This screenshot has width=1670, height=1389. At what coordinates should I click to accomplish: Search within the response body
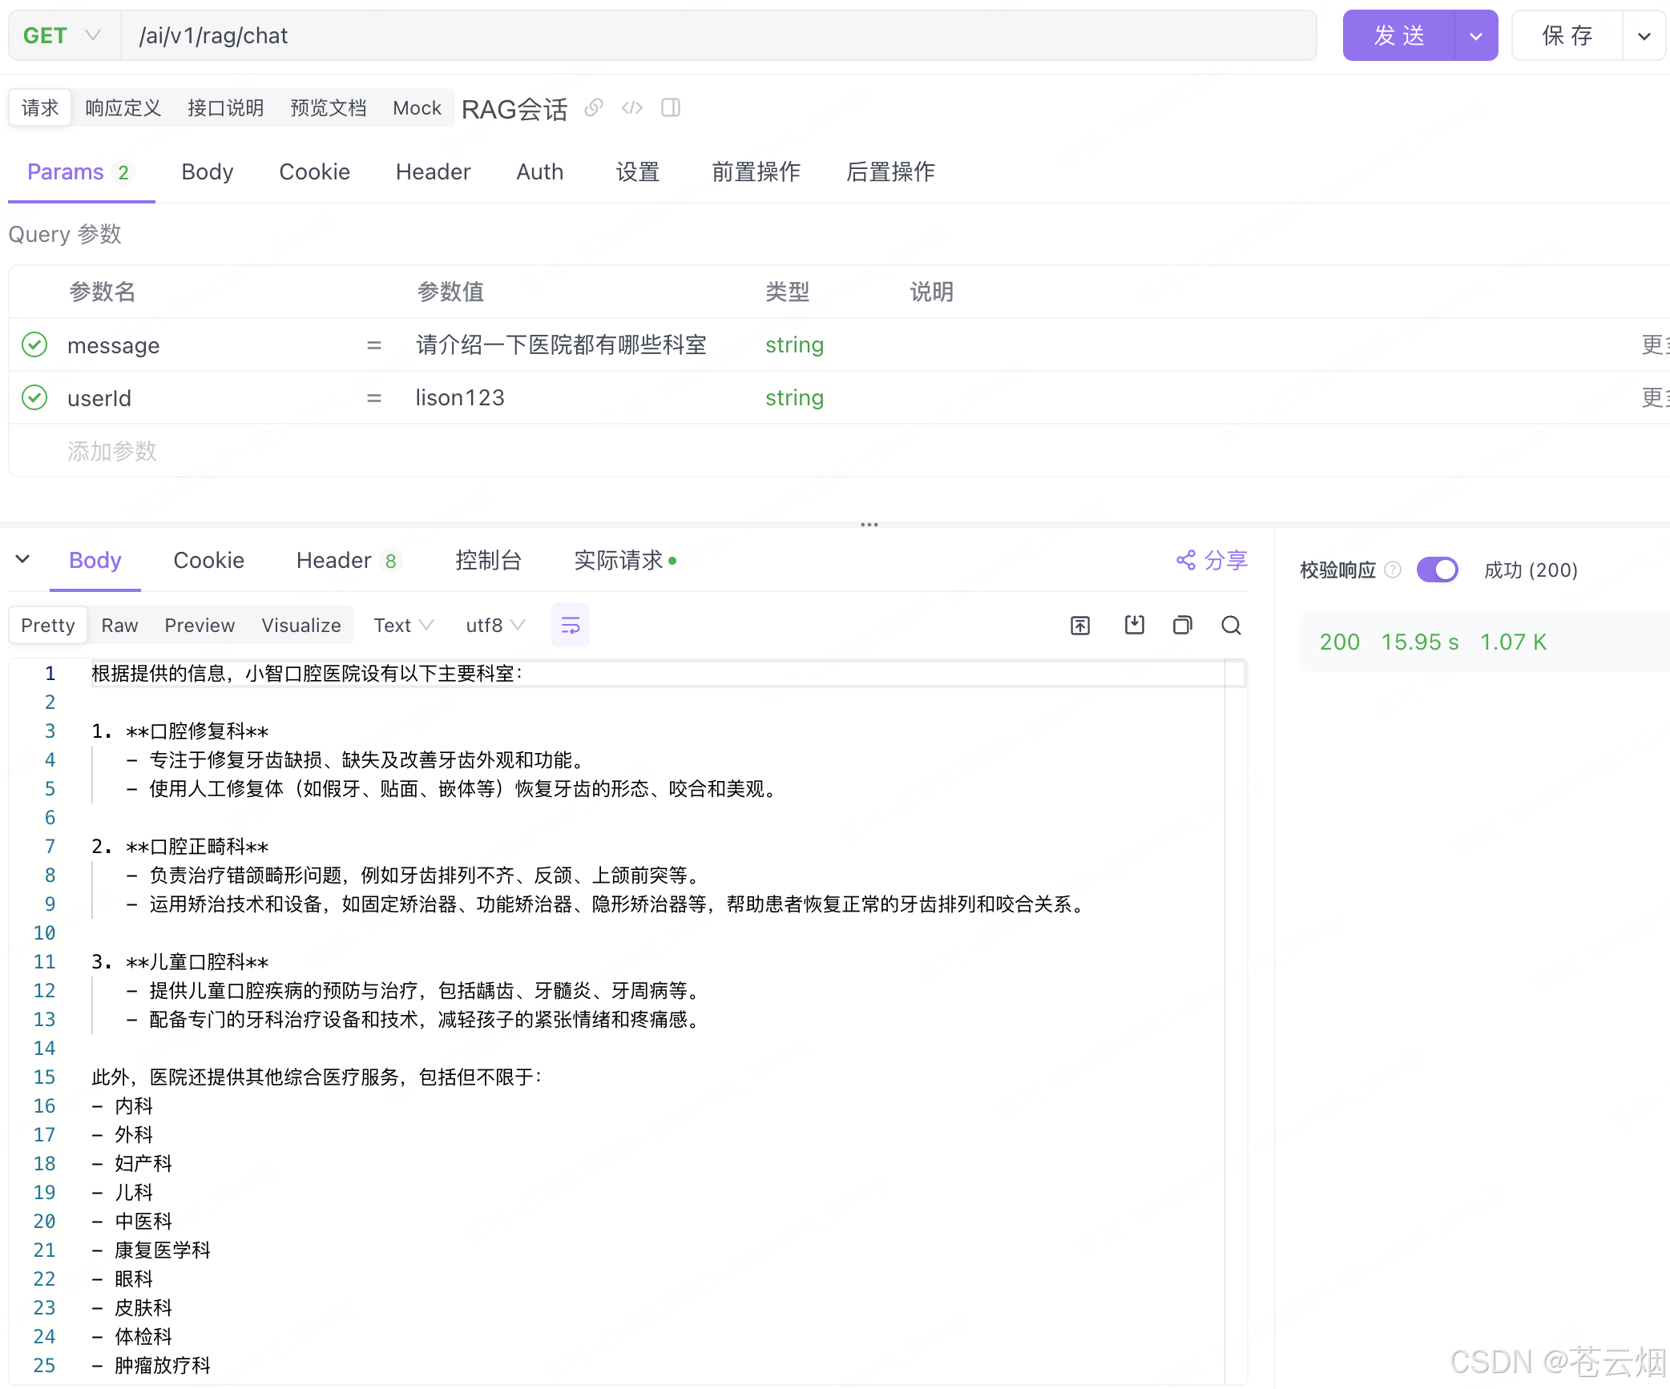coord(1231,625)
